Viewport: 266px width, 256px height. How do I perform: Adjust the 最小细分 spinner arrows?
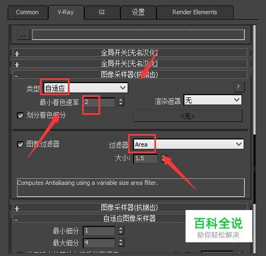click(x=120, y=231)
